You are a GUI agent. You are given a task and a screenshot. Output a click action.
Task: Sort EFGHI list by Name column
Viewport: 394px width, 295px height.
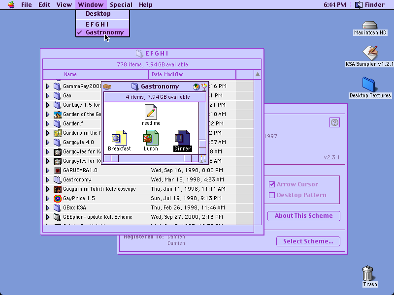(x=96, y=75)
